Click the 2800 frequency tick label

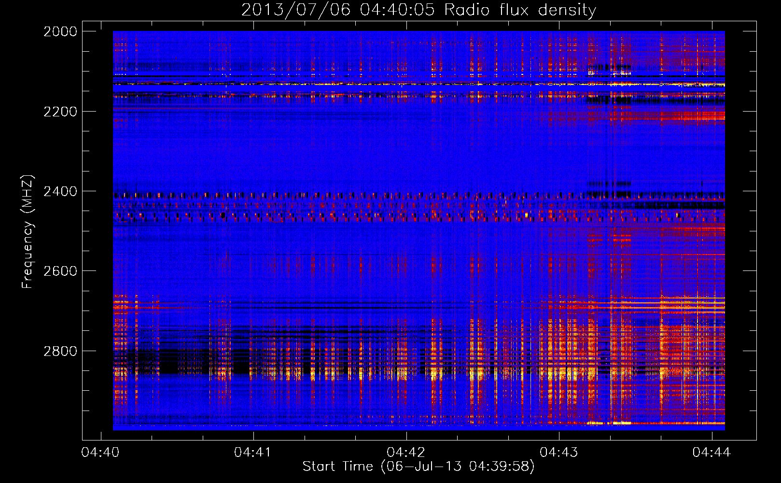60,351
